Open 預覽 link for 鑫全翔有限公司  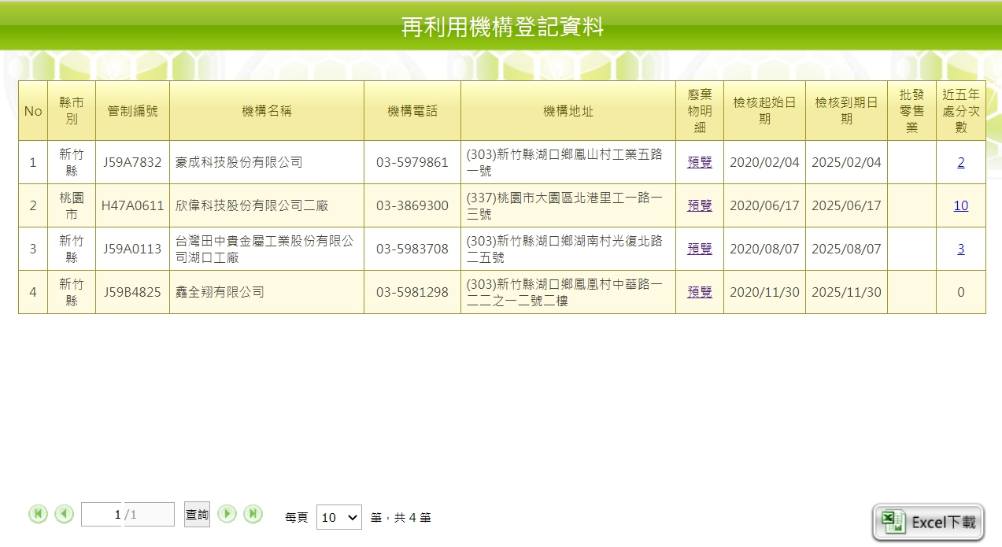pyautogui.click(x=699, y=292)
